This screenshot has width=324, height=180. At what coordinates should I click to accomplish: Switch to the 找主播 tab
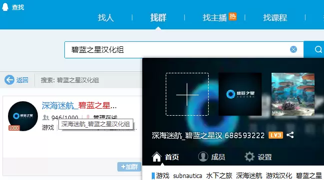click(215, 17)
